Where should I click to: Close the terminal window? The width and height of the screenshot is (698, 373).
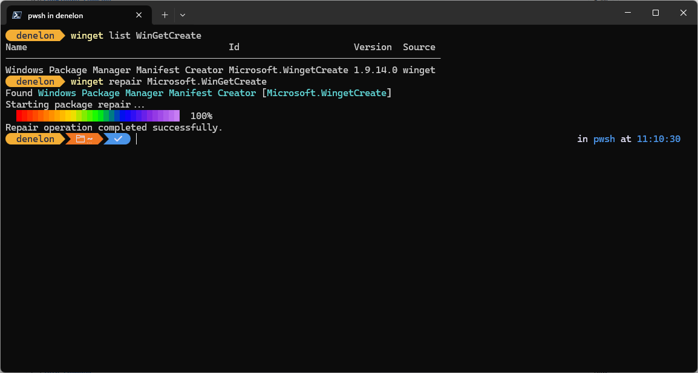pos(683,13)
